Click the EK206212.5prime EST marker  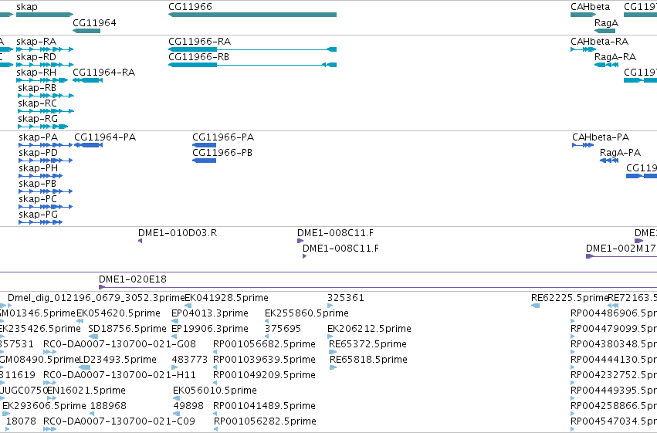click(x=330, y=337)
